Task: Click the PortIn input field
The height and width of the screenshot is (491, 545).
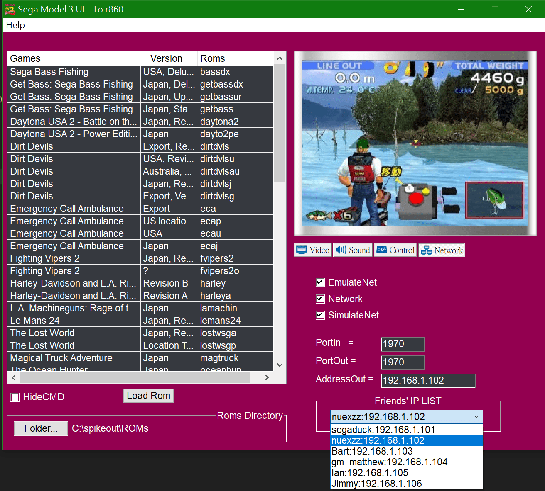Action: 403,344
